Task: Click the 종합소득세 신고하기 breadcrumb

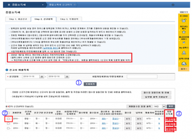Action: 61,5
